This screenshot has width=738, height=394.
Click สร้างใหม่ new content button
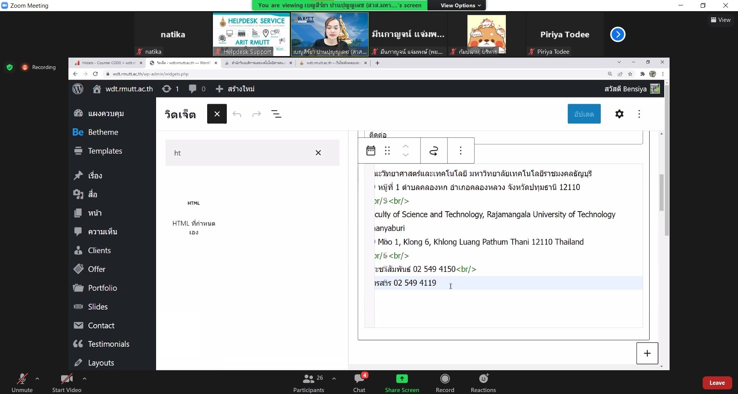pyautogui.click(x=235, y=89)
